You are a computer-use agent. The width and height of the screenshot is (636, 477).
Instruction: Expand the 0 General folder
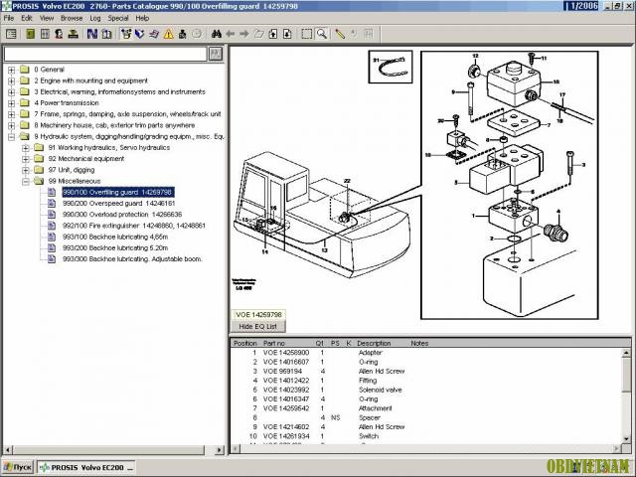coord(11,70)
